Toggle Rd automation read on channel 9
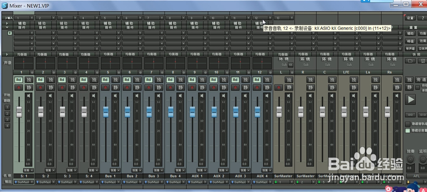427x192 pixels. tap(192, 80)
